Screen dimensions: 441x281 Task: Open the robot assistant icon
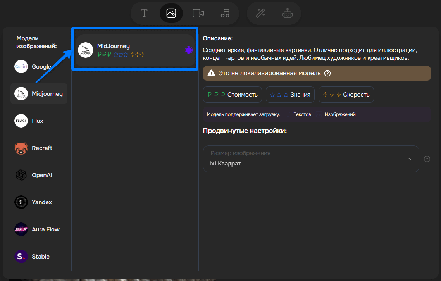(x=287, y=13)
